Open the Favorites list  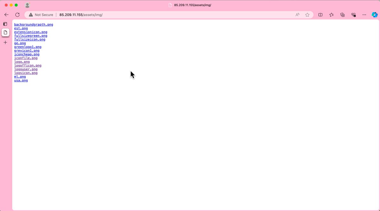tap(331, 15)
